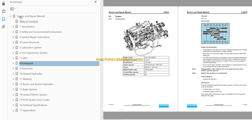Expand the 6 Fire Suppression System bookmark

(13, 53)
